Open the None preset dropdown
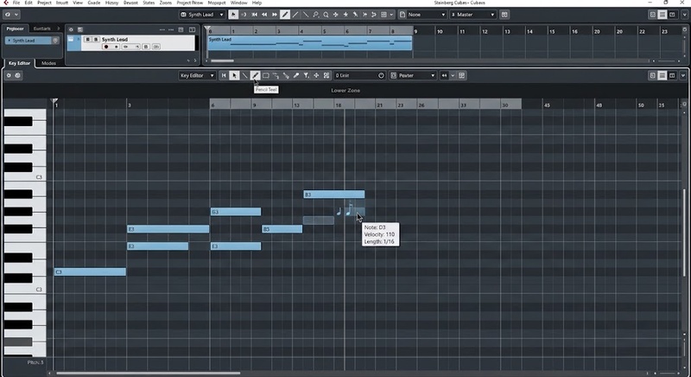This screenshot has height=377, width=691. coord(422,15)
